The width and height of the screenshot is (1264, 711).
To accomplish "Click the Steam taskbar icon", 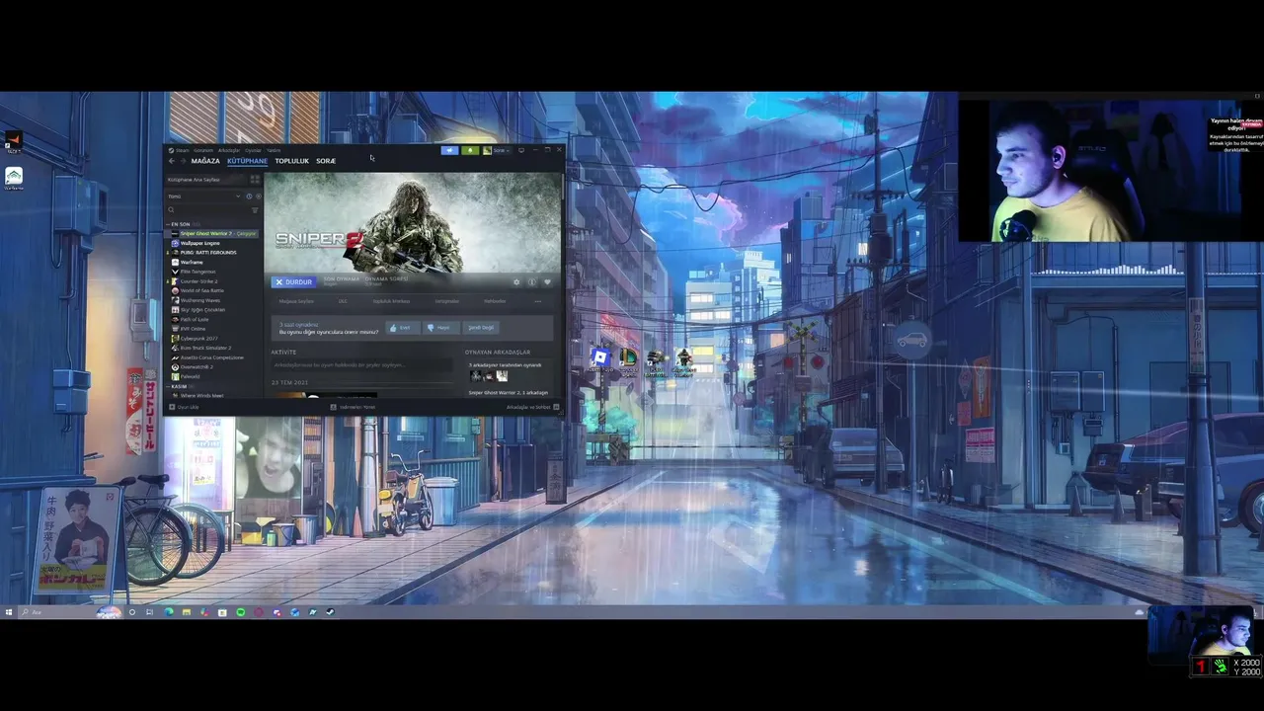I will pos(330,612).
